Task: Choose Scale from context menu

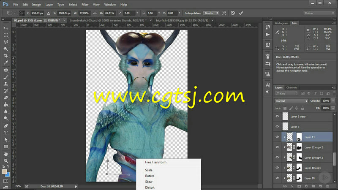Action: [x=149, y=170]
